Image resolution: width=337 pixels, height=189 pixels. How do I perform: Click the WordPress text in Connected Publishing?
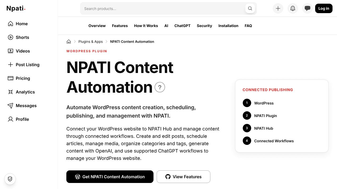click(264, 103)
